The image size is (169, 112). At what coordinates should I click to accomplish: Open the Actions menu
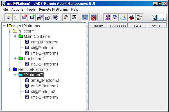17,10
